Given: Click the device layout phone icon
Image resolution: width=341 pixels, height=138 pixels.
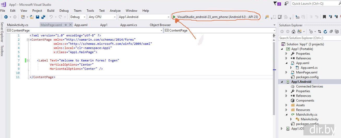Looking at the screenshot, I should click(280, 17).
